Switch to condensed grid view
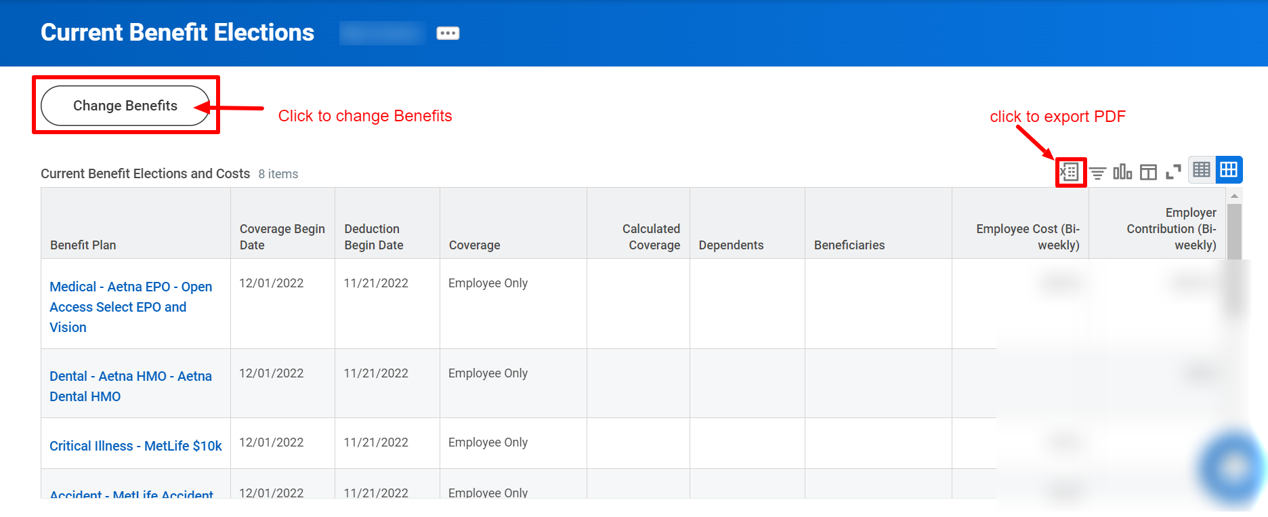 1202,169
